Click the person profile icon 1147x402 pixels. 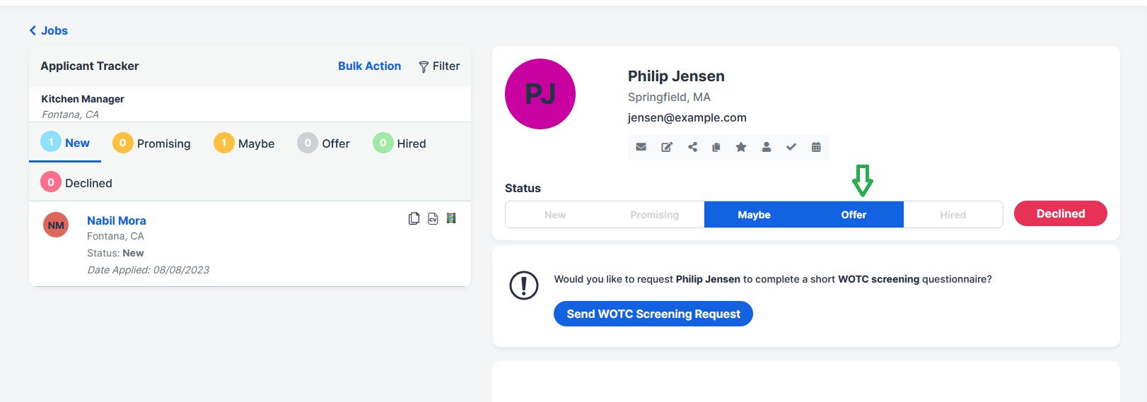click(766, 147)
